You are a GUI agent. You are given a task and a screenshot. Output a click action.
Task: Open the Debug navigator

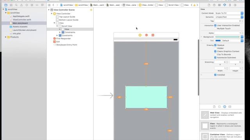tap(32, 5)
